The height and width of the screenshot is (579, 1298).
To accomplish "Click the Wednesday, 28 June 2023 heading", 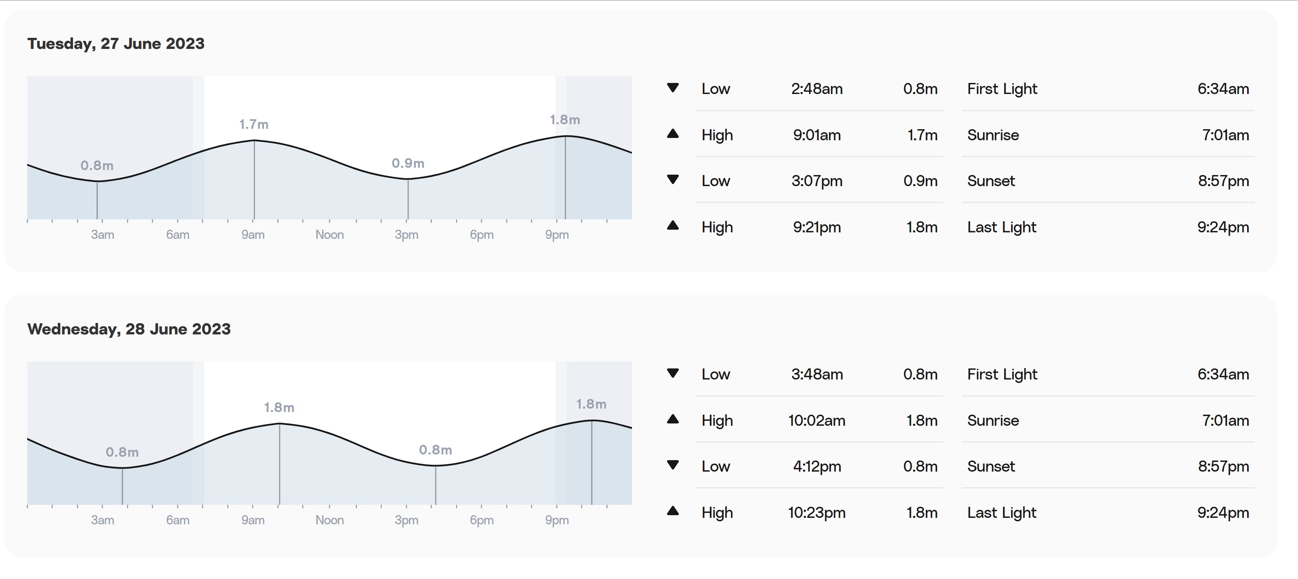I will coord(129,329).
